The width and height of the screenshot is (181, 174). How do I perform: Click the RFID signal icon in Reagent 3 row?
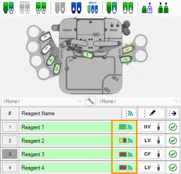pyautogui.click(x=130, y=155)
